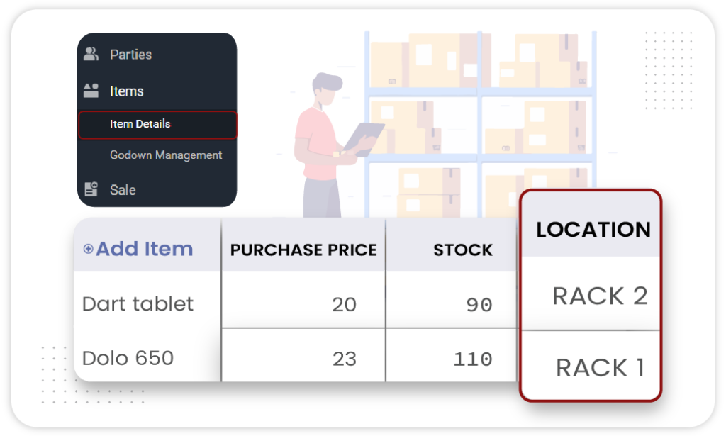Image resolution: width=726 pixels, height=436 pixels.
Task: Click the plus icon beside Add Item
Action: pos(89,249)
